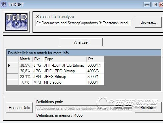The width and height of the screenshot is (163, 123).
Task: Click the row header of the MP3 audio row
Action: click(x=12, y=82)
